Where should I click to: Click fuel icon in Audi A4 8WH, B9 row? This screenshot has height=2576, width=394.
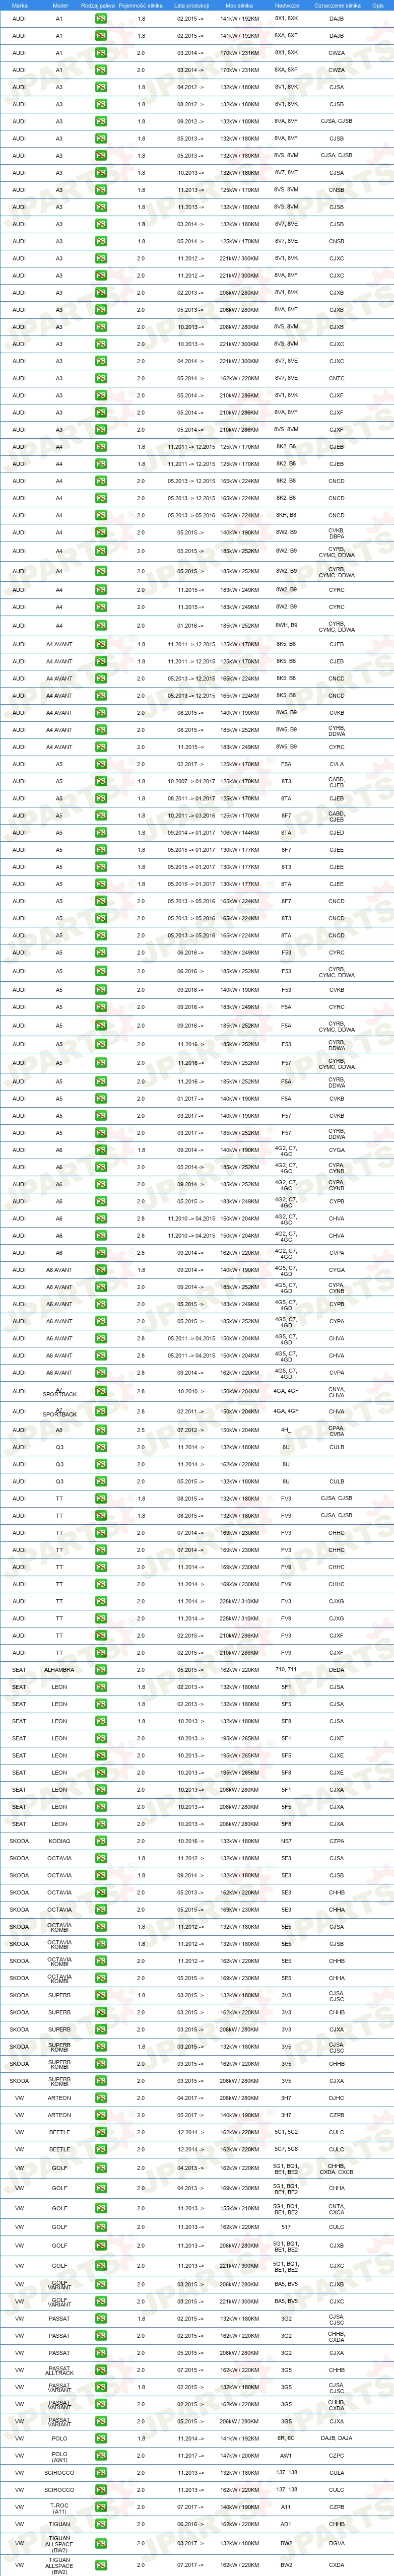tap(101, 626)
